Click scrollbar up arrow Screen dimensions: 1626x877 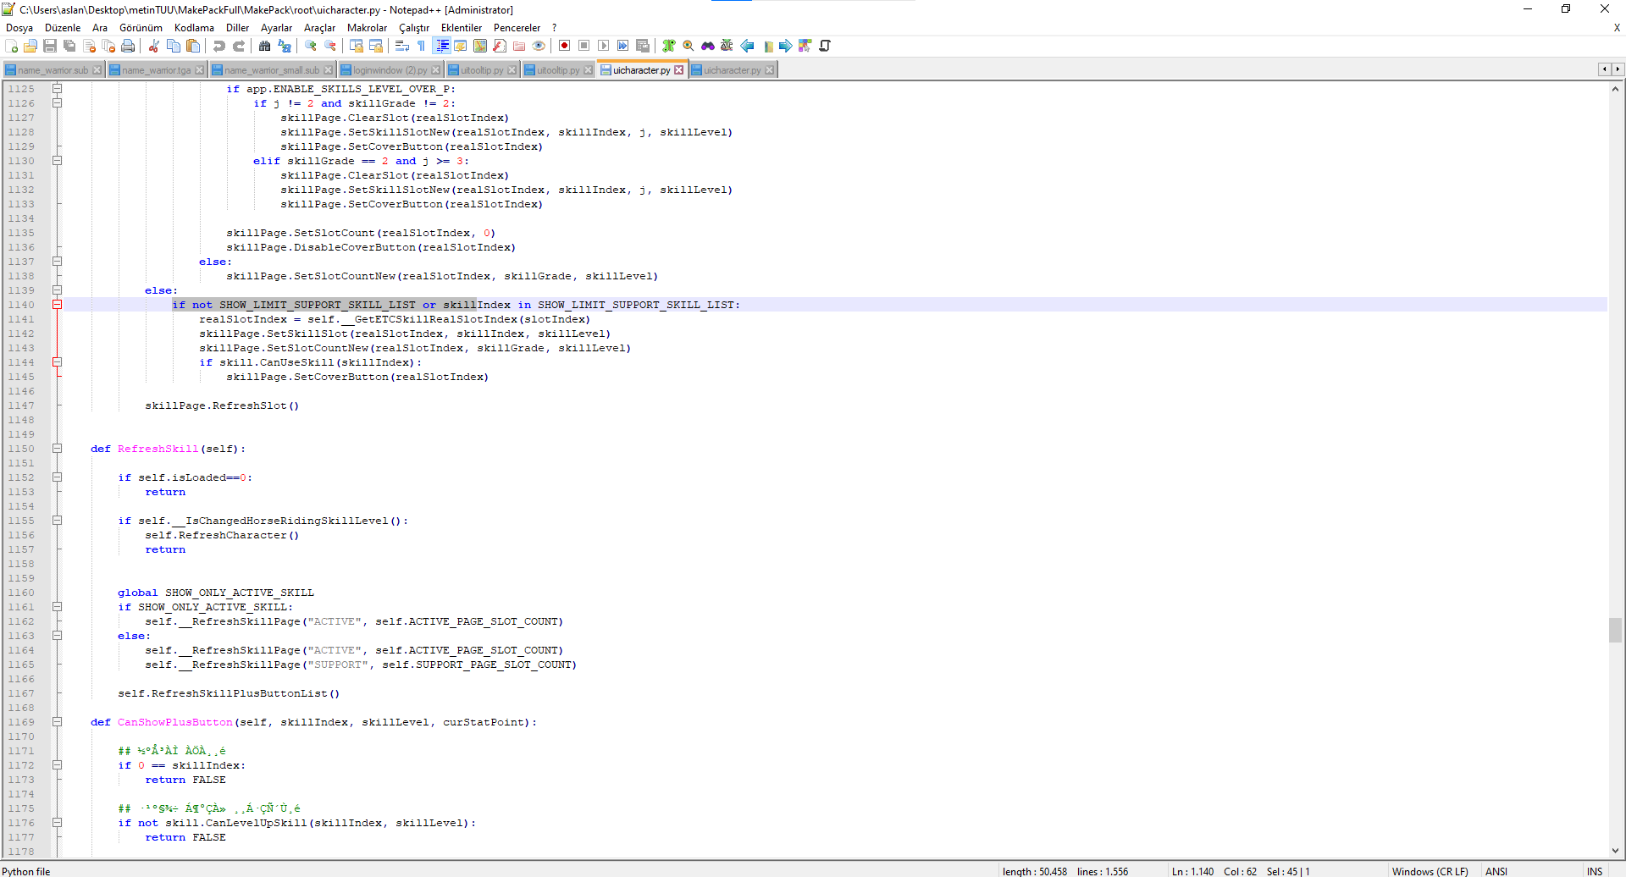[x=1616, y=88]
